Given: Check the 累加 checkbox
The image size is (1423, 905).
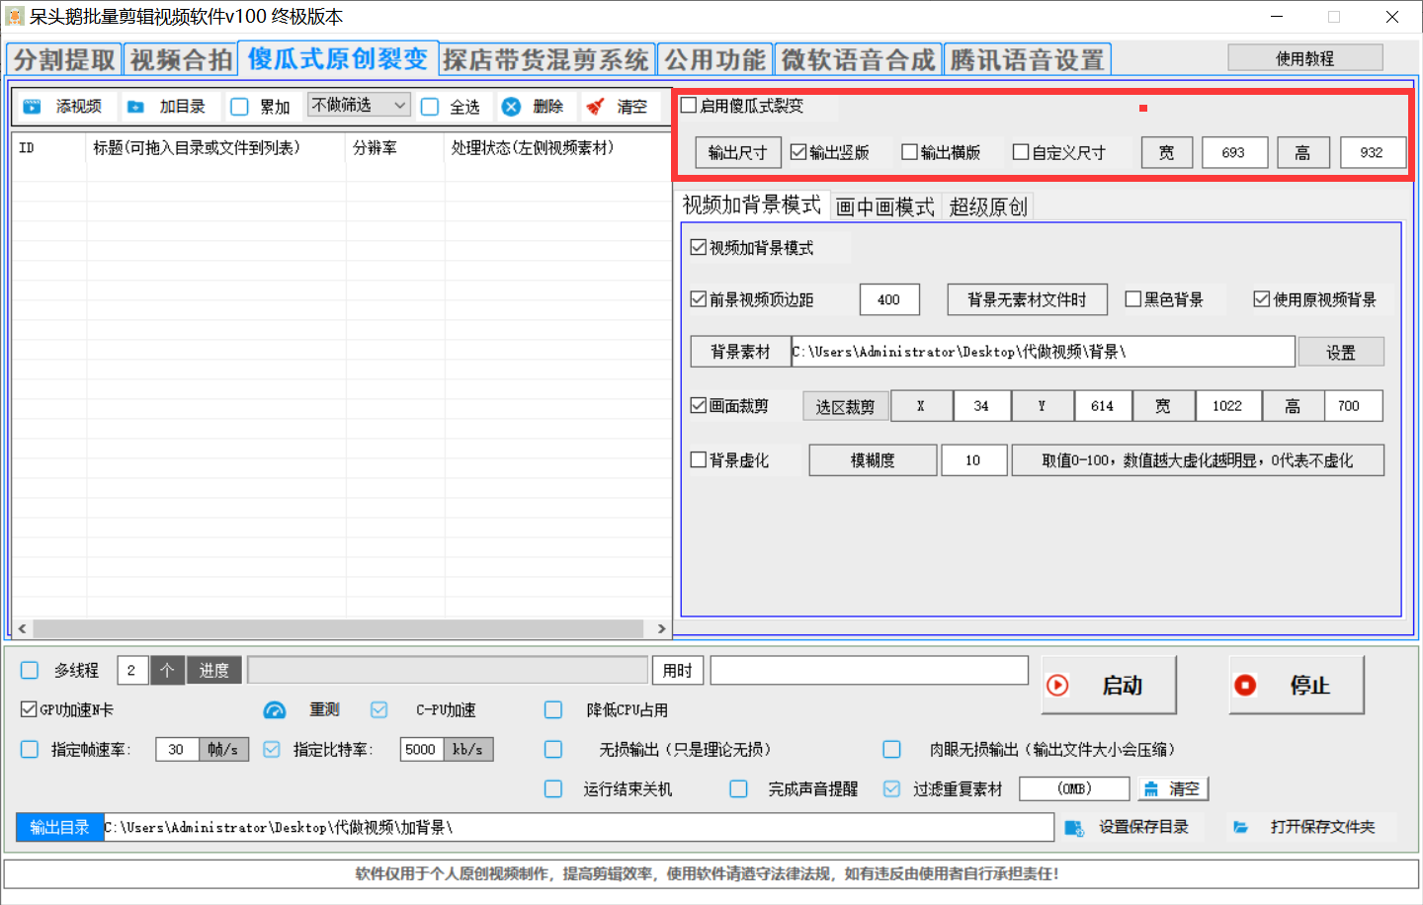Looking at the screenshot, I should (x=239, y=107).
